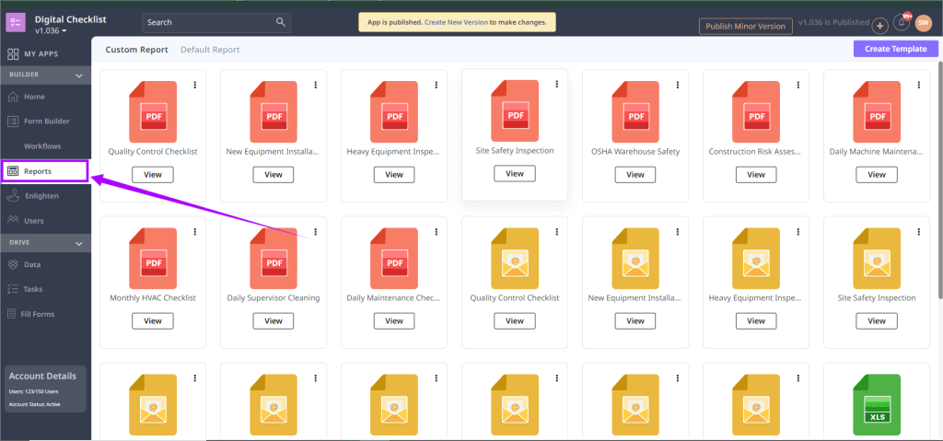
Task: Go to Enlighten in the sidebar
Action: [x=42, y=195]
